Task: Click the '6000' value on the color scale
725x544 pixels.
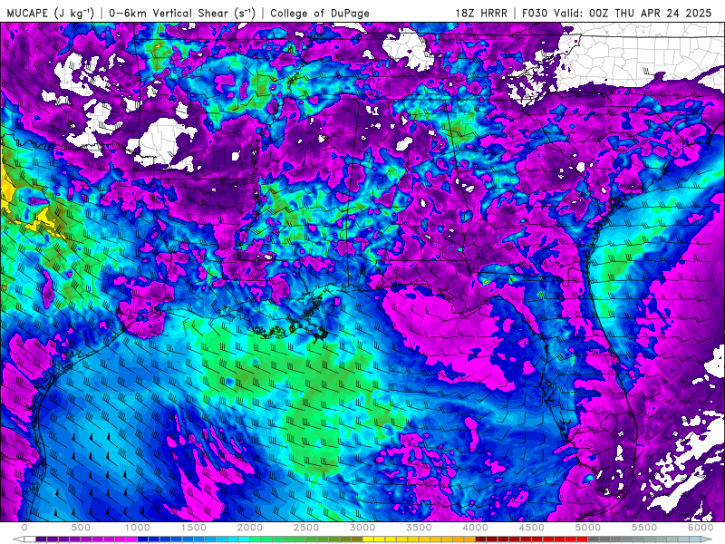Action: click(701, 528)
